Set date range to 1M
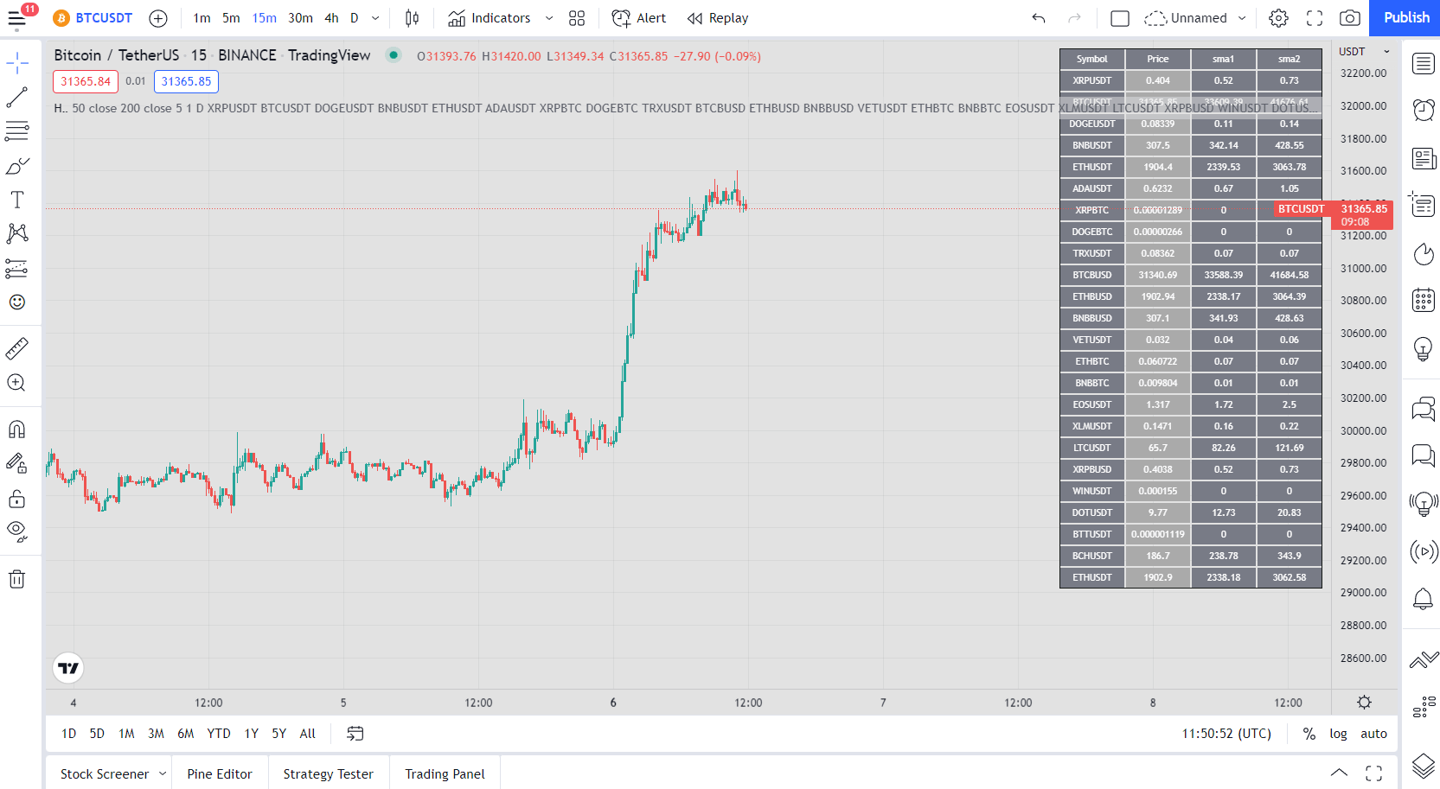 [x=126, y=734]
